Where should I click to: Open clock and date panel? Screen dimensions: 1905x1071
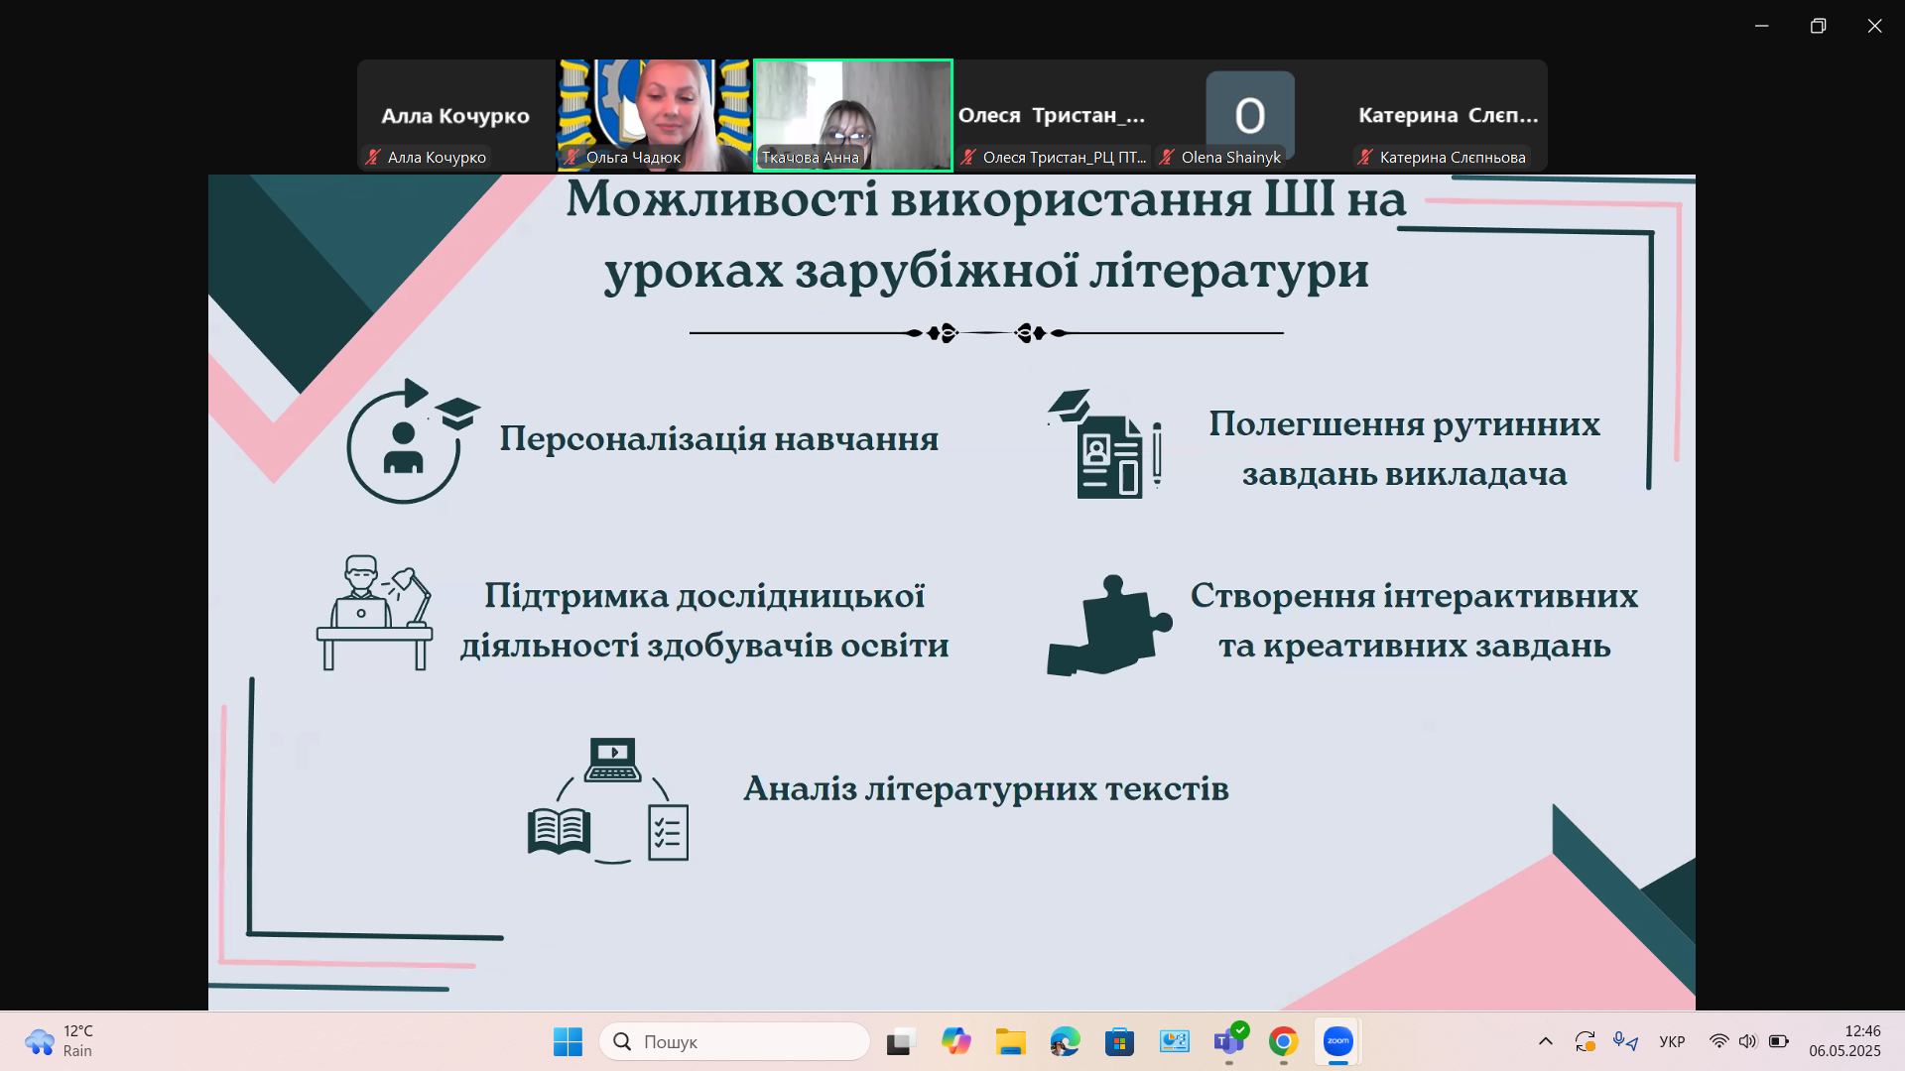[1843, 1041]
